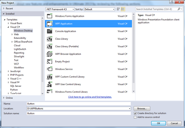Select the Test category
The image size is (185, 128).
(x=16, y=60)
